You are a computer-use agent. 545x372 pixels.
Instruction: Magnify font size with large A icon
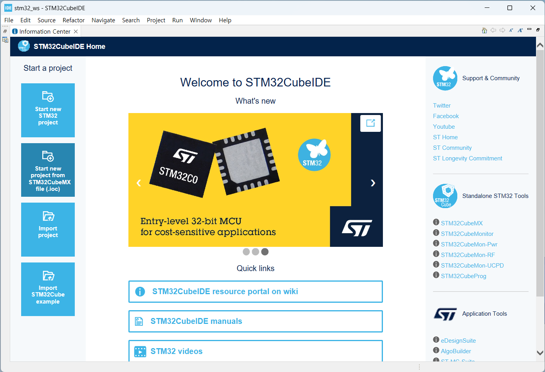[x=520, y=31]
